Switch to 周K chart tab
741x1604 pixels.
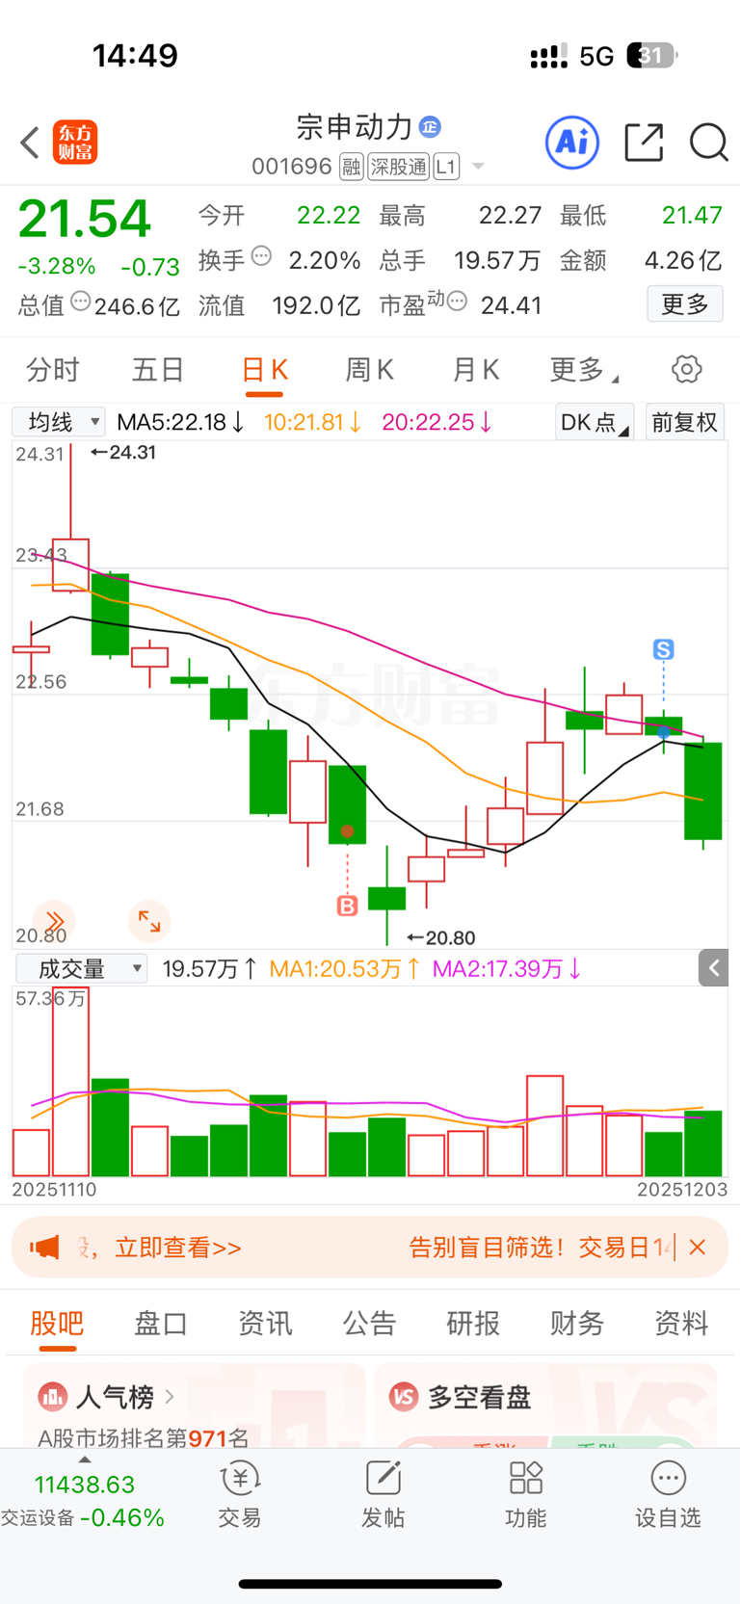coord(370,369)
